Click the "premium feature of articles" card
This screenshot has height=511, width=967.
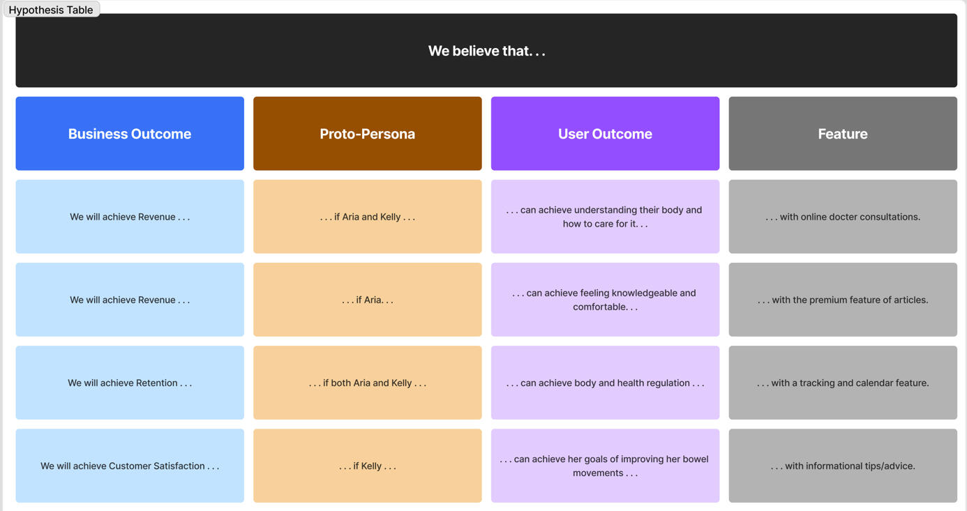point(843,300)
